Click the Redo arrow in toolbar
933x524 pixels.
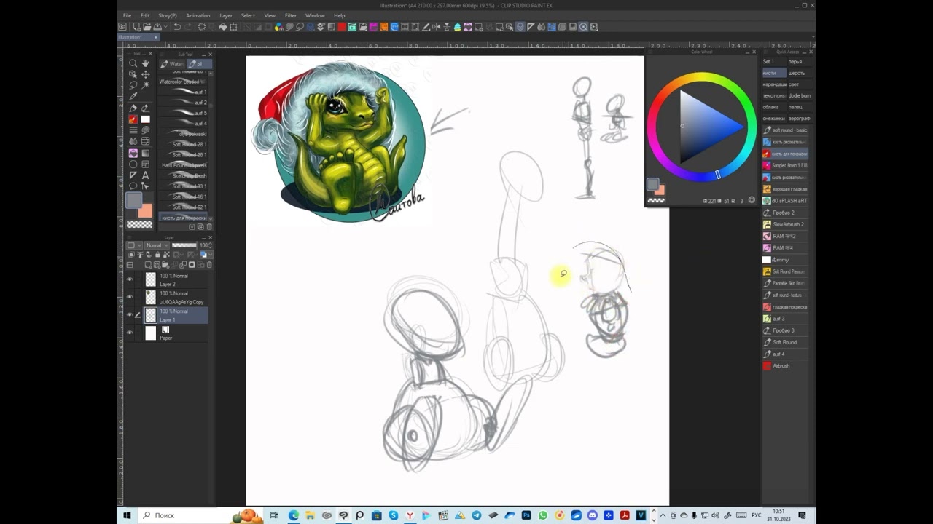pyautogui.click(x=189, y=27)
